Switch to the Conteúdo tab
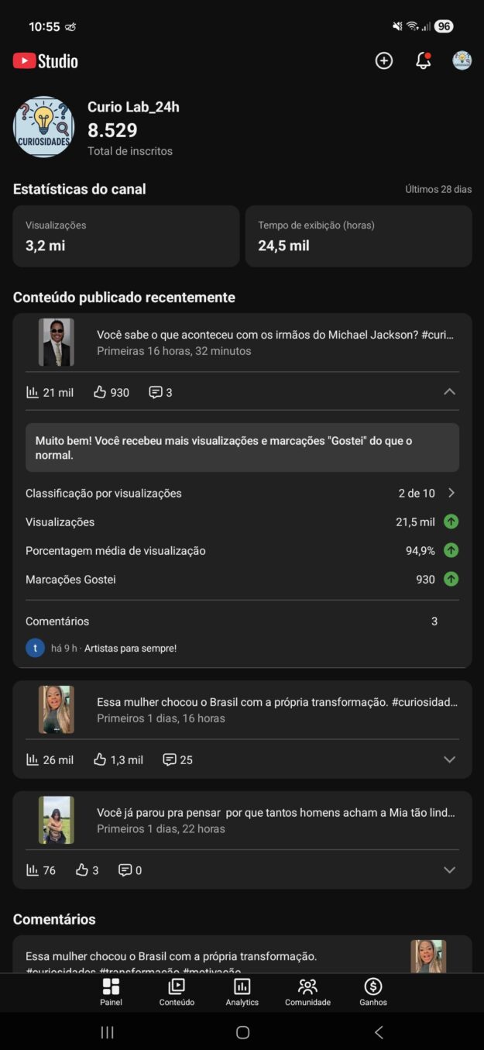This screenshot has width=484, height=1050. [177, 991]
